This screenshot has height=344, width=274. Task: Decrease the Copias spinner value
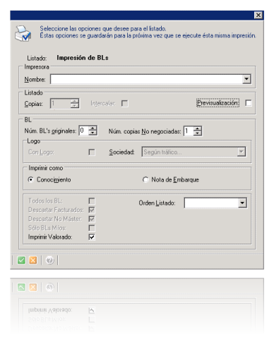click(x=75, y=106)
